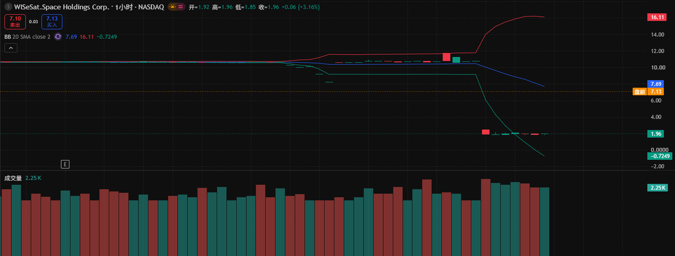Click the pink approximate-data wave icon
This screenshot has width=675, height=256.
coord(181,7)
